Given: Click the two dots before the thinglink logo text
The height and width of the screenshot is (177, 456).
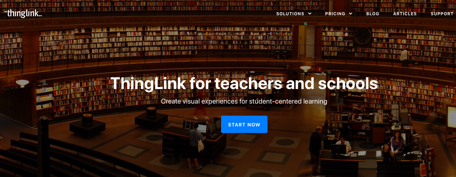Looking at the screenshot, I should pyautogui.click(x=6, y=11).
